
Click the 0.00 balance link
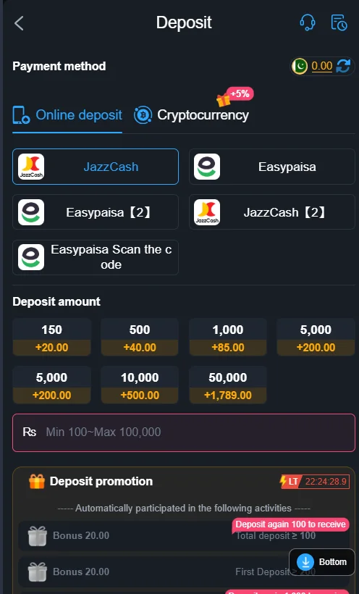point(322,67)
